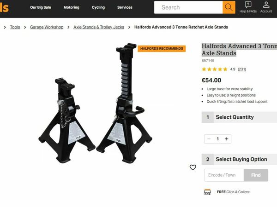Go to Tools breadcrumb link
Viewport: 277px width, 207px height.
click(x=15, y=27)
